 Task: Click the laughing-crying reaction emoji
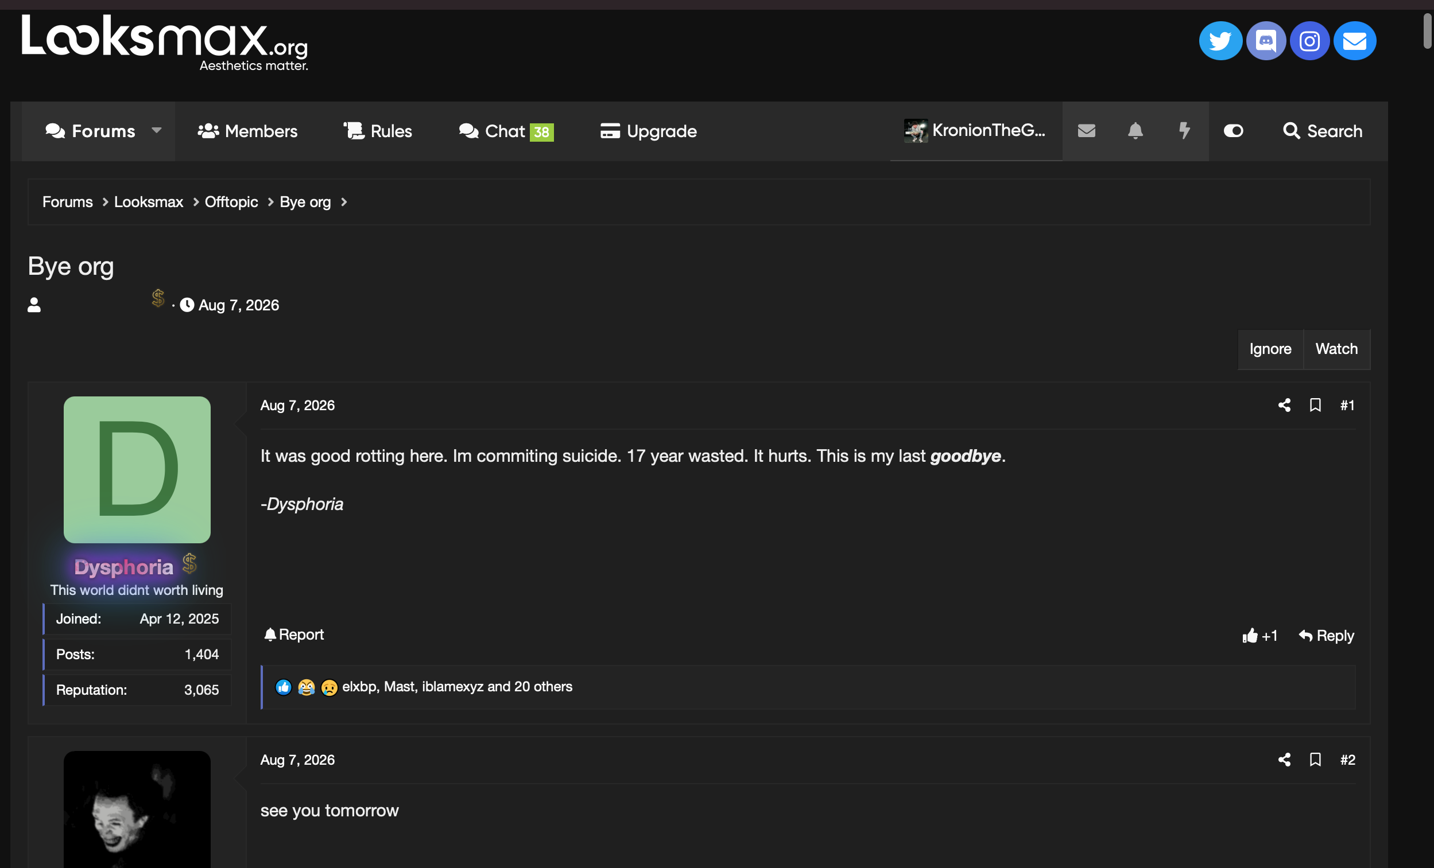pos(306,687)
